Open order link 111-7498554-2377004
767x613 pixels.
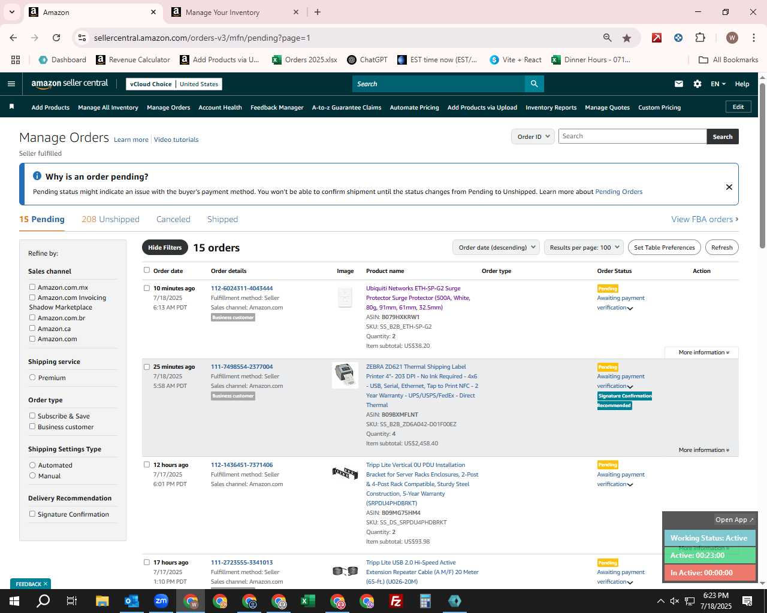(241, 366)
